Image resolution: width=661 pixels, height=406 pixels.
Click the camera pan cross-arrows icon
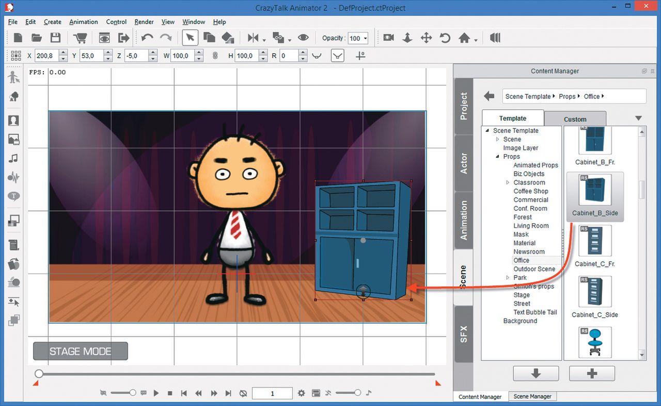coord(426,38)
